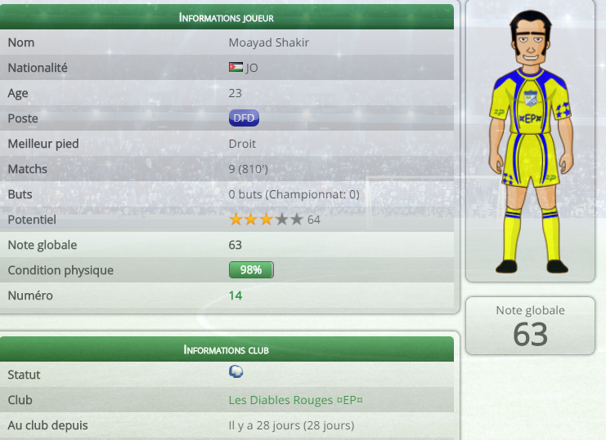The width and height of the screenshot is (606, 440).
Task: Open Les Diables Rouges ¤EP¤ club link
Action: (296, 400)
